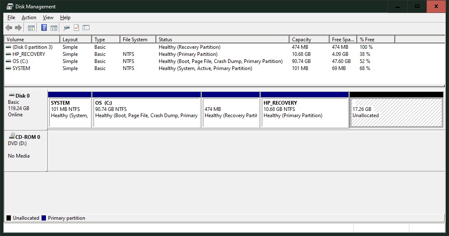This screenshot has height=236, width=449.
Task: Toggle the Show/Hide Console Tree toolbar icon
Action: (x=31, y=28)
